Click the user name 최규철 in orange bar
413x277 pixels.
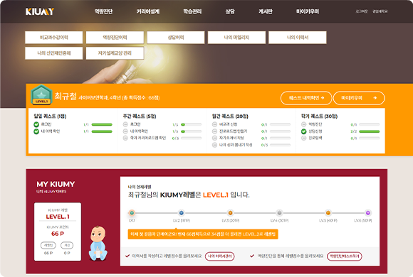pos(66,97)
